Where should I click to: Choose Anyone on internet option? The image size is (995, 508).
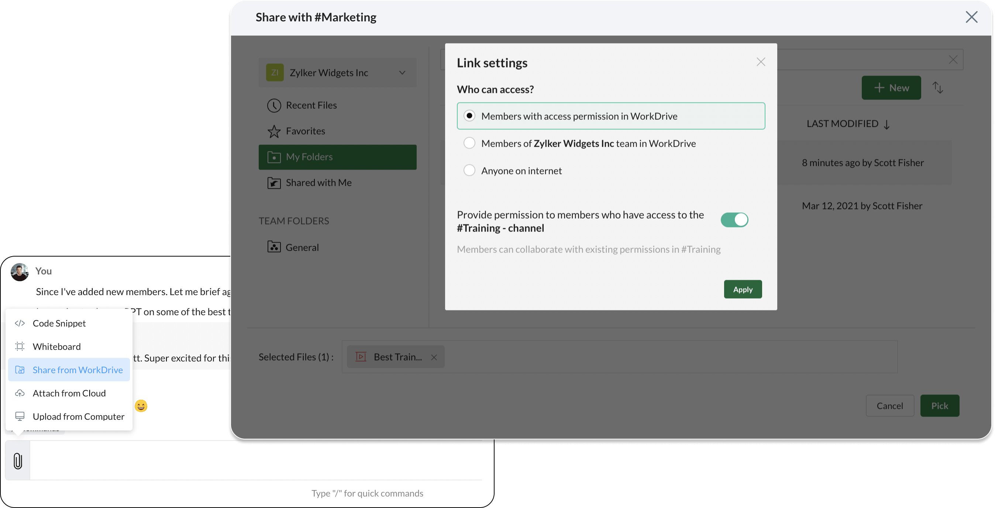[x=469, y=170]
